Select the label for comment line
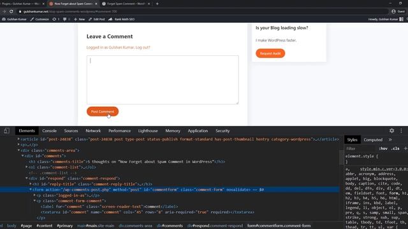The width and height of the screenshot is (408, 229). [109, 207]
